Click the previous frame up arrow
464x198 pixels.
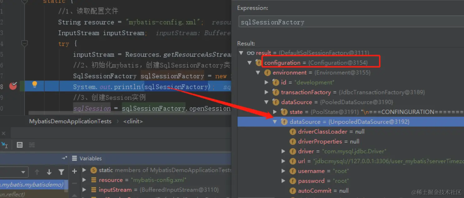(37, 172)
